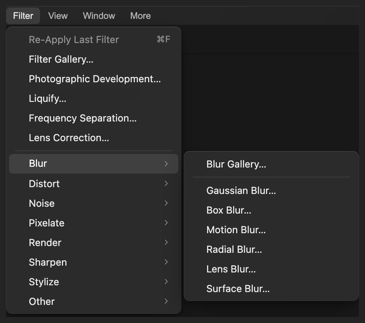Open the Sharpen submenu
Screen dimensions: 365x323
tap(94, 262)
